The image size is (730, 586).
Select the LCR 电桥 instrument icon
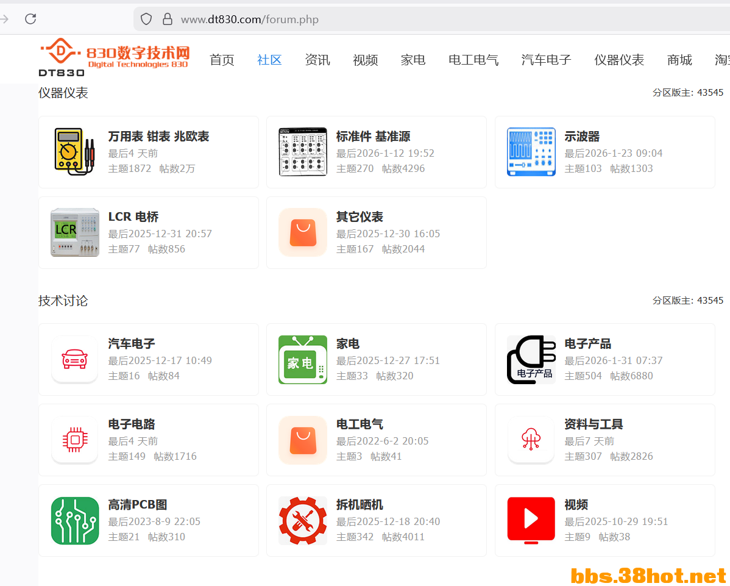pos(74,232)
